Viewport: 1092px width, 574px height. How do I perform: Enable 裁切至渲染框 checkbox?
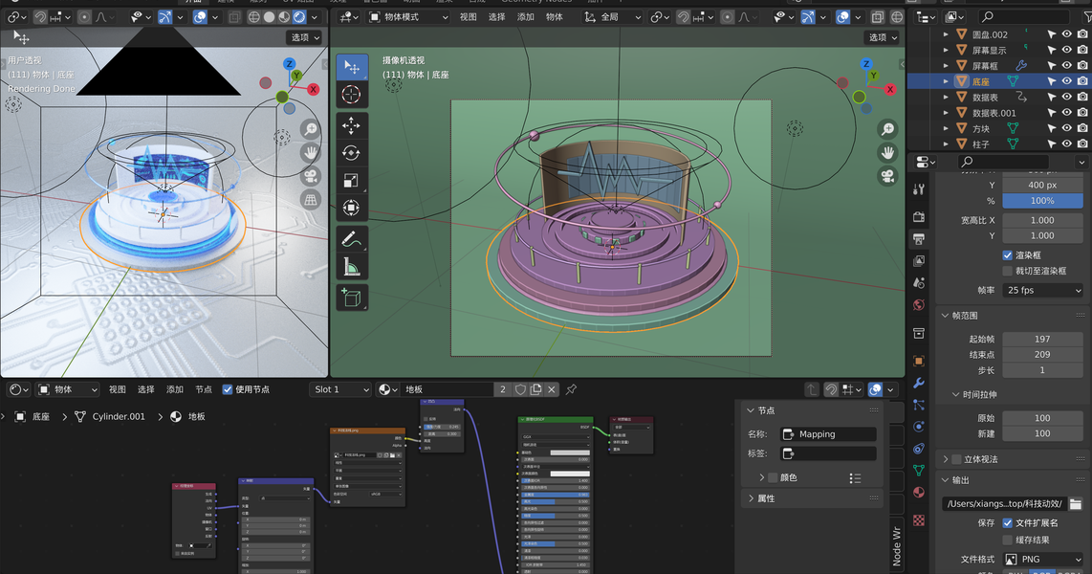(1008, 271)
